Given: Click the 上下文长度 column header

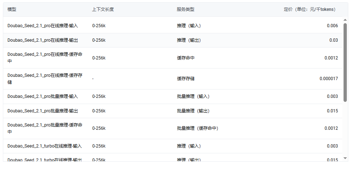Looking at the screenshot, I should [x=103, y=9].
